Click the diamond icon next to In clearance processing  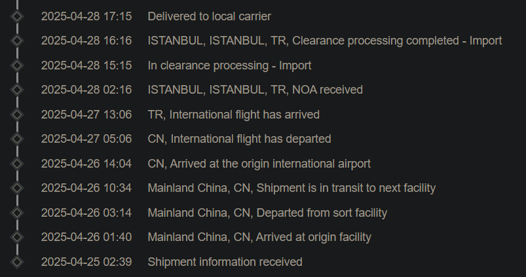(x=17, y=65)
